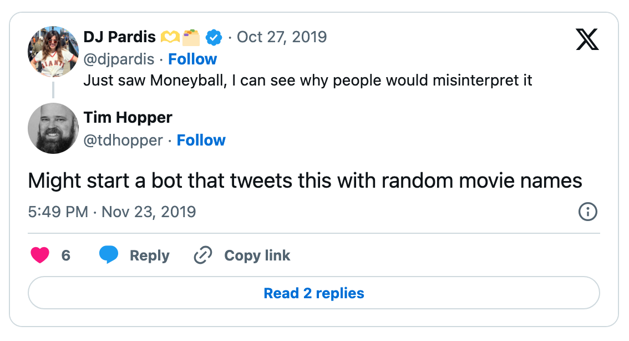Click the blue reply bubble icon

coord(109,255)
